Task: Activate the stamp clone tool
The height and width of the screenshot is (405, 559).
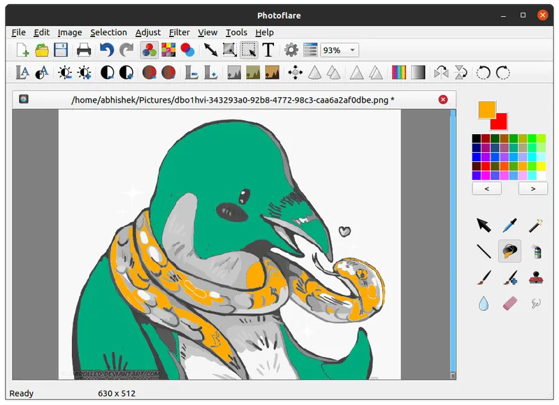Action: pyautogui.click(x=535, y=277)
